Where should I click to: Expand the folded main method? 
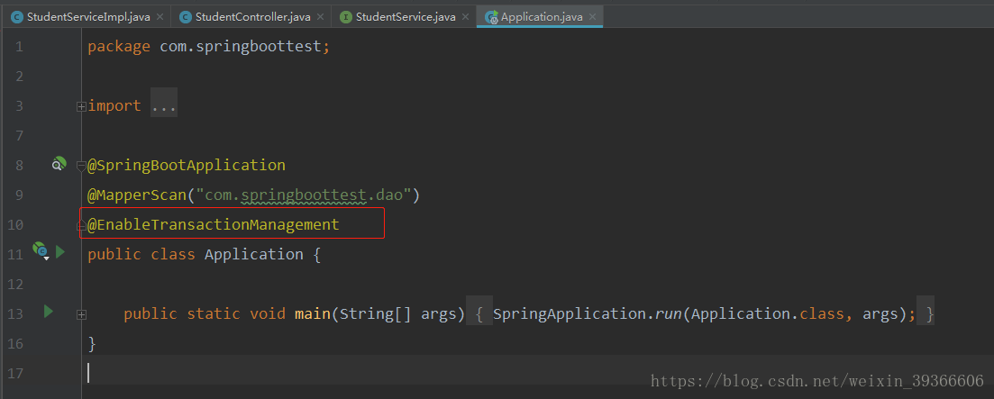coord(81,314)
